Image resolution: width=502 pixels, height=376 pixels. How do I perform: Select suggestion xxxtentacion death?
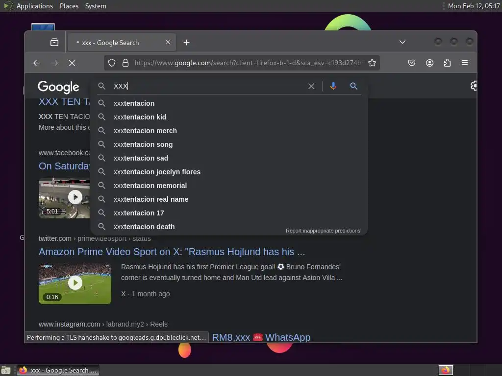[229, 227]
